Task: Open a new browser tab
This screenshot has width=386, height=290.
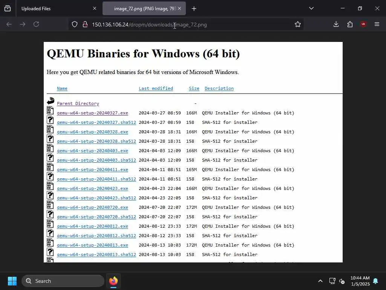Action: 194,9
